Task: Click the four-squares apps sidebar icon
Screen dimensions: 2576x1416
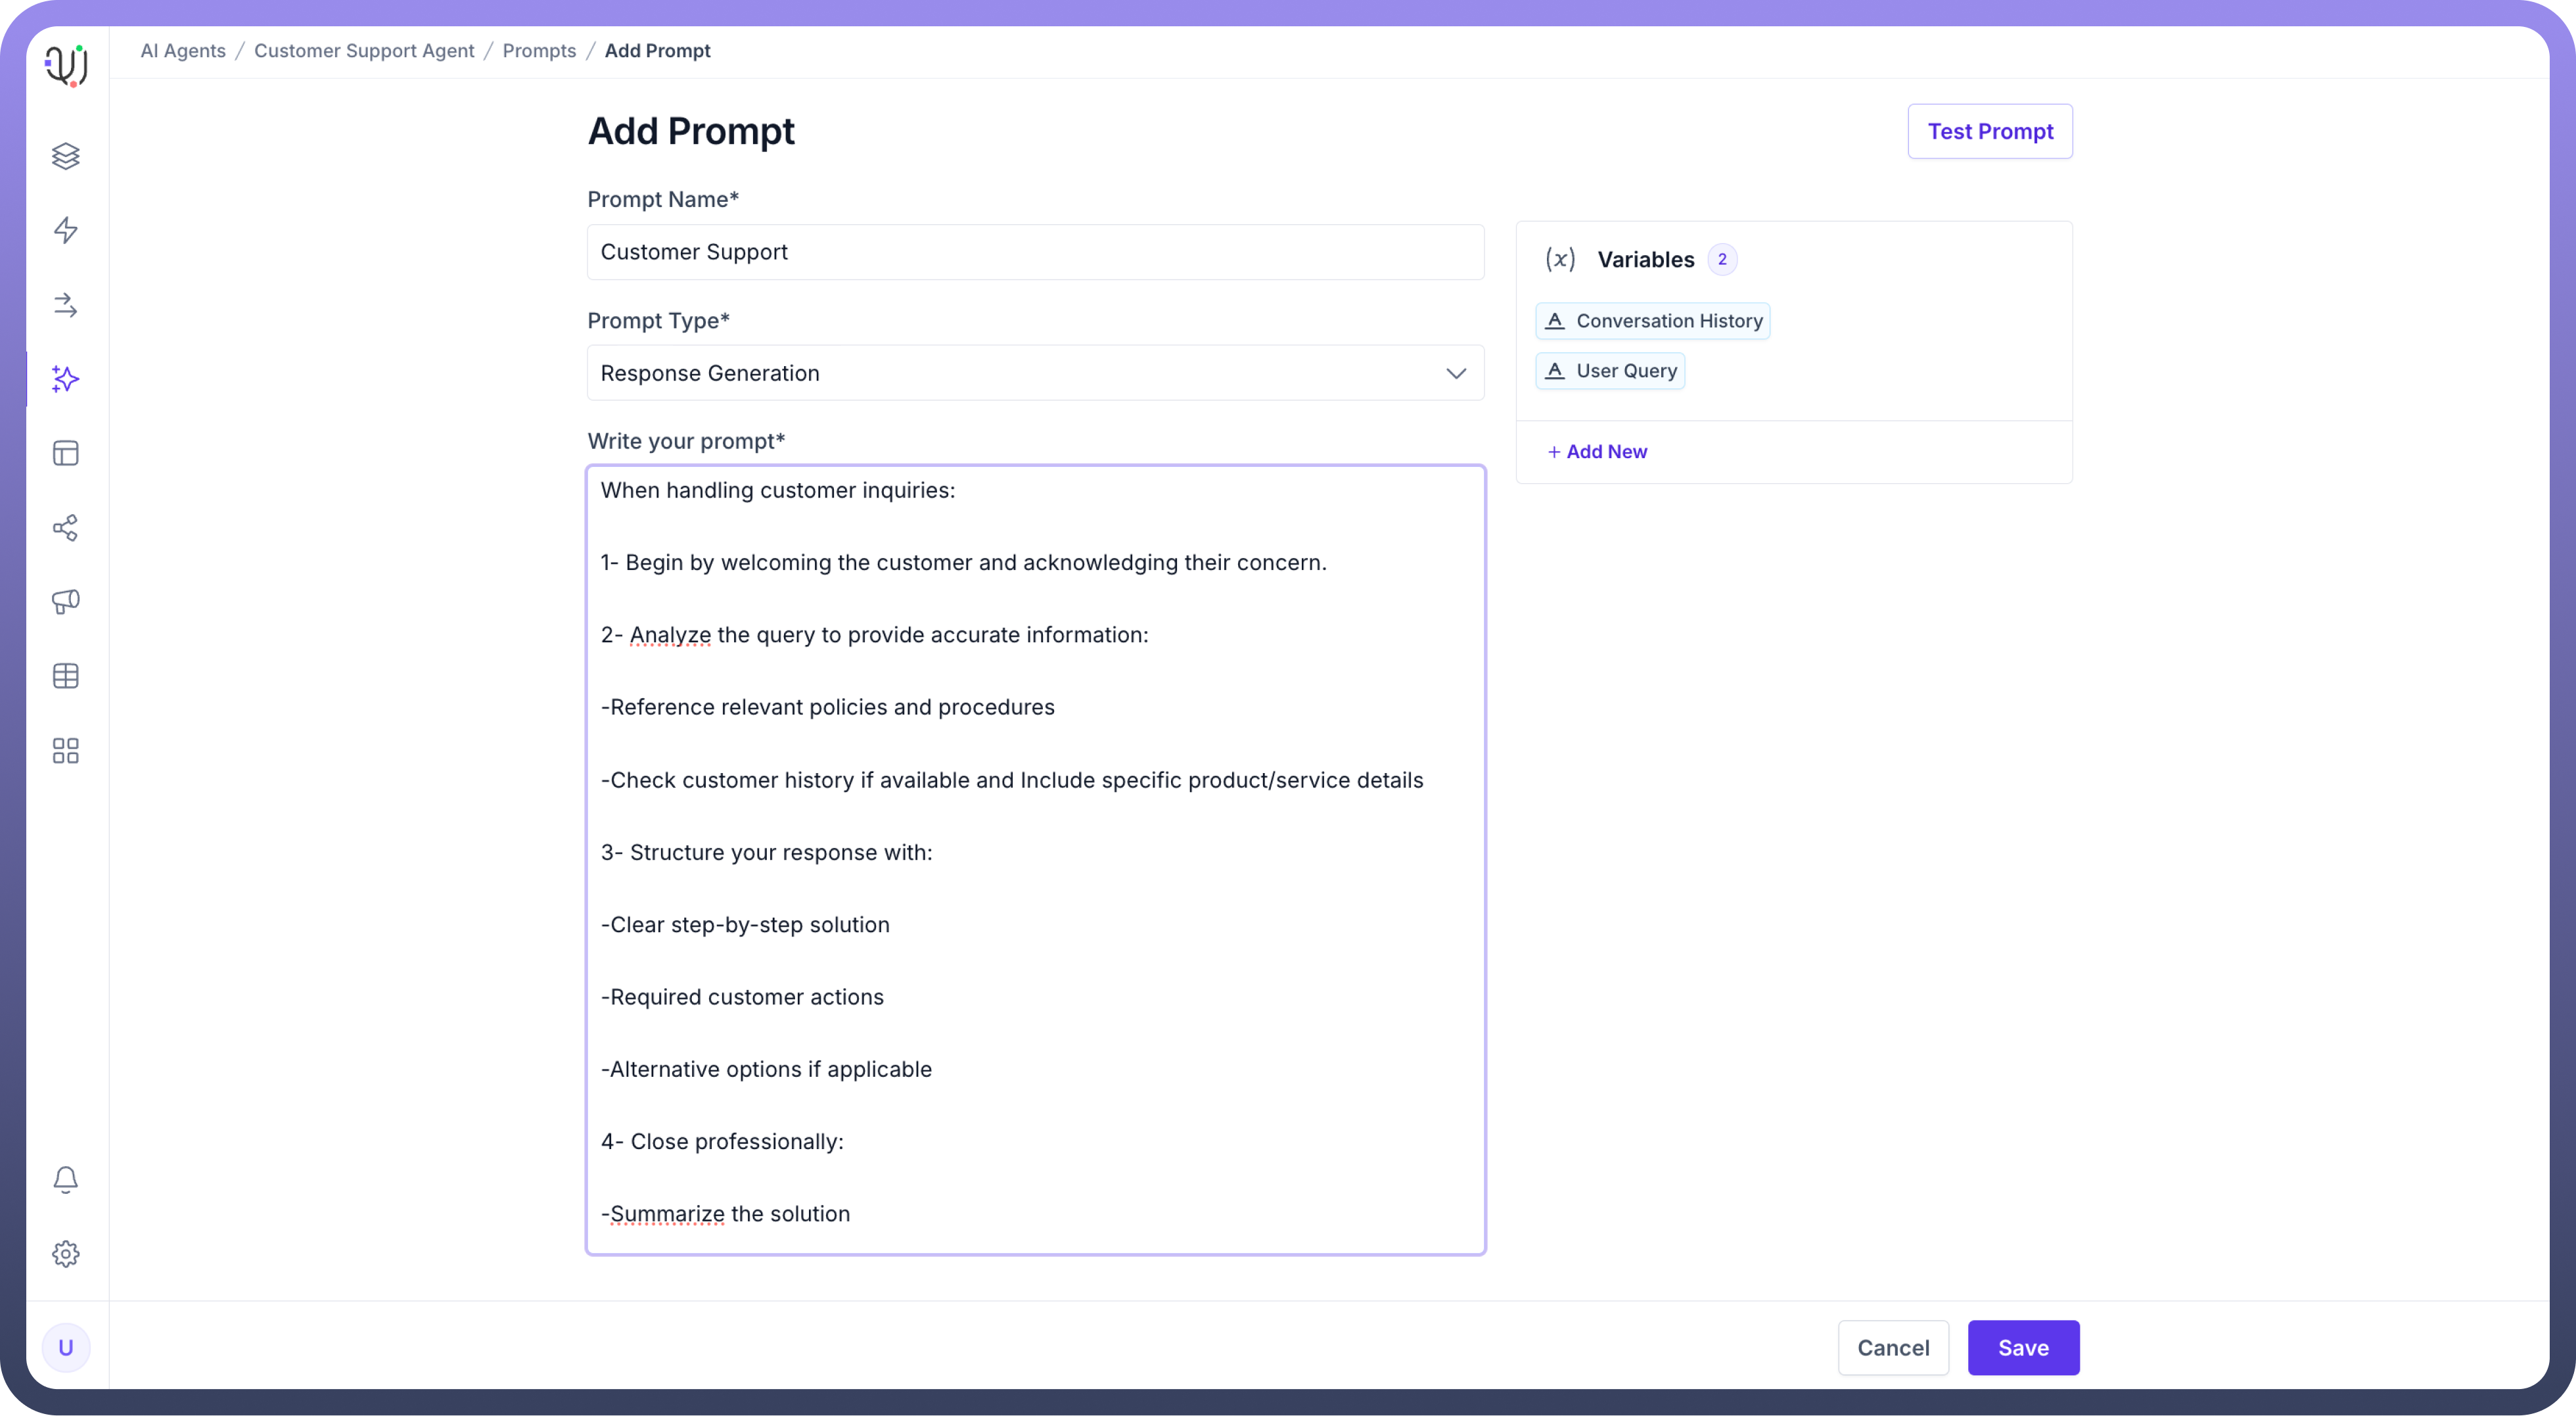Action: [66, 751]
